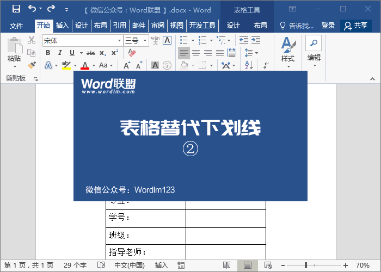The image size is (381, 272).
Task: Apply character border icon
Action: tap(167, 40)
